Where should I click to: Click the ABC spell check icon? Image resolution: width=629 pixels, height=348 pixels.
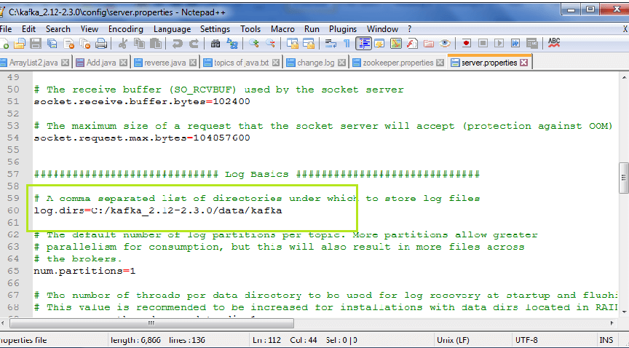tap(554, 43)
